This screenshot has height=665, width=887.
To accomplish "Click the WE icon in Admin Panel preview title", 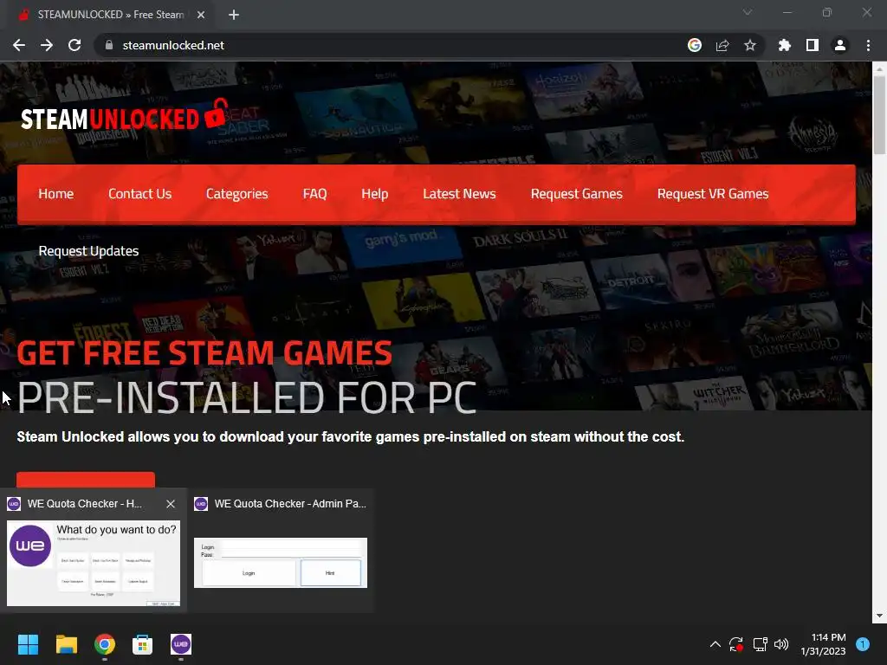I will (201, 504).
